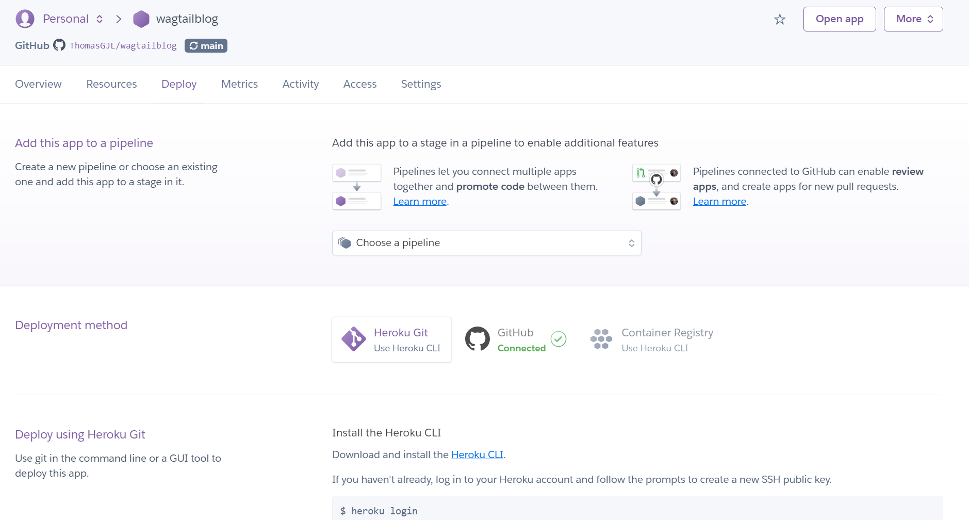Favorite the app with the star icon
Viewport: 969px width, 520px height.
780,20
